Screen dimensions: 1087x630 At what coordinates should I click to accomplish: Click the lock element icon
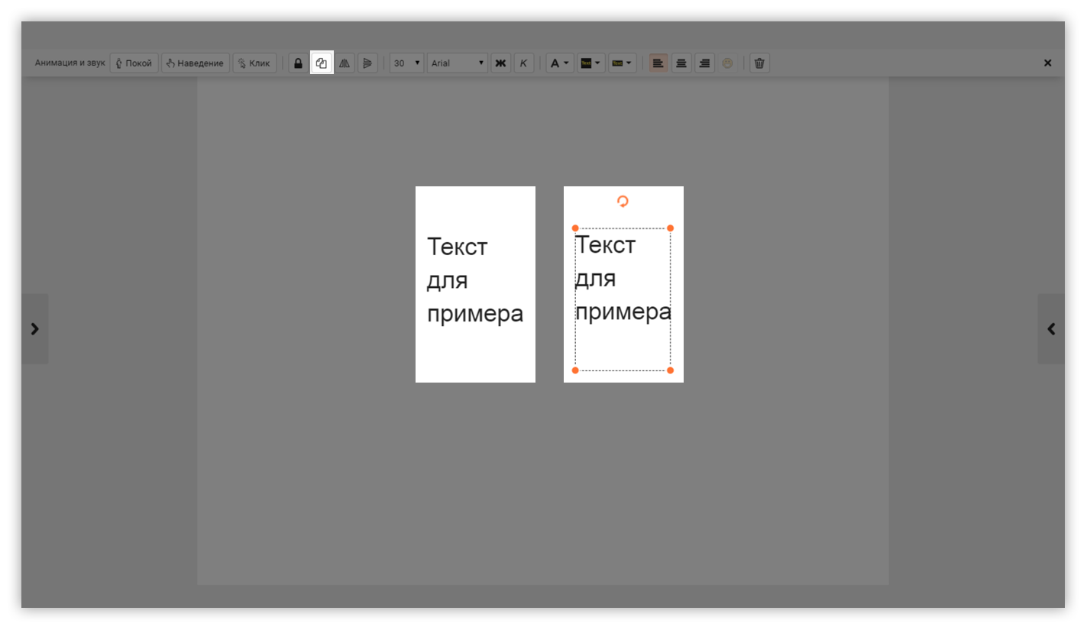pyautogui.click(x=298, y=63)
